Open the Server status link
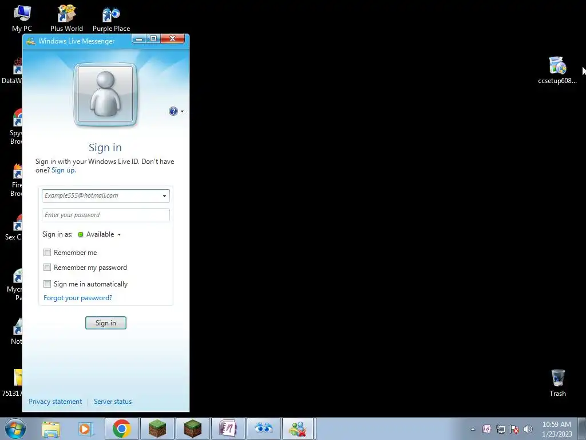The width and height of the screenshot is (586, 440). (x=113, y=402)
